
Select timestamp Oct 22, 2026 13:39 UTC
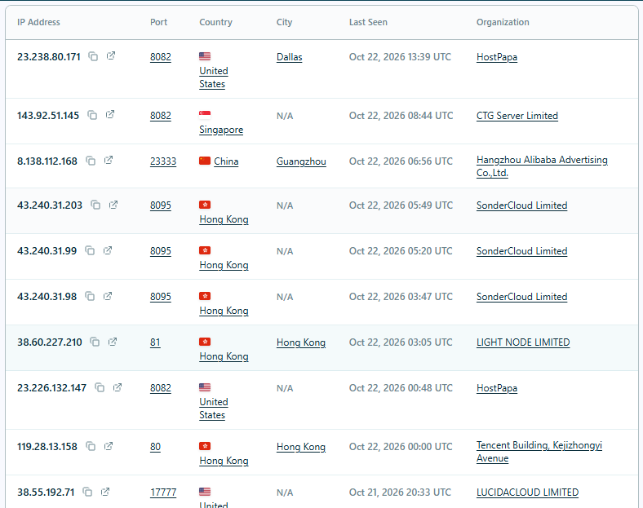(x=400, y=57)
